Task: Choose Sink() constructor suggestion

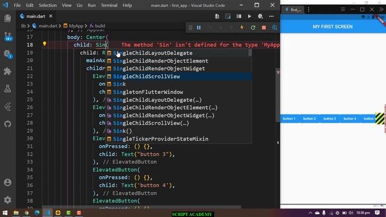Action: (x=179, y=131)
